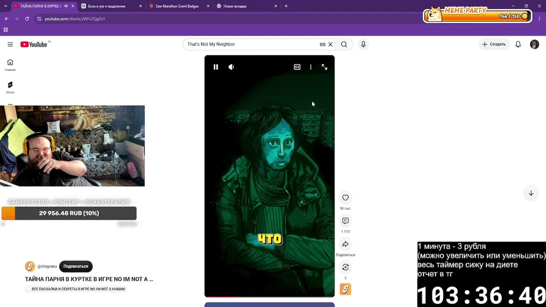Open the Создать create menu
The width and height of the screenshot is (546, 307).
(494, 44)
